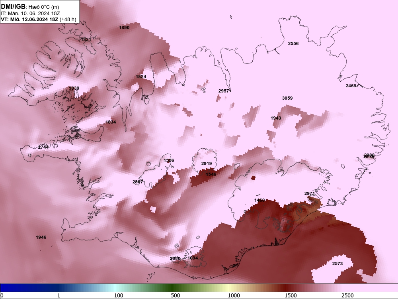Click the 2880 label near south coast

pyautogui.click(x=175, y=258)
